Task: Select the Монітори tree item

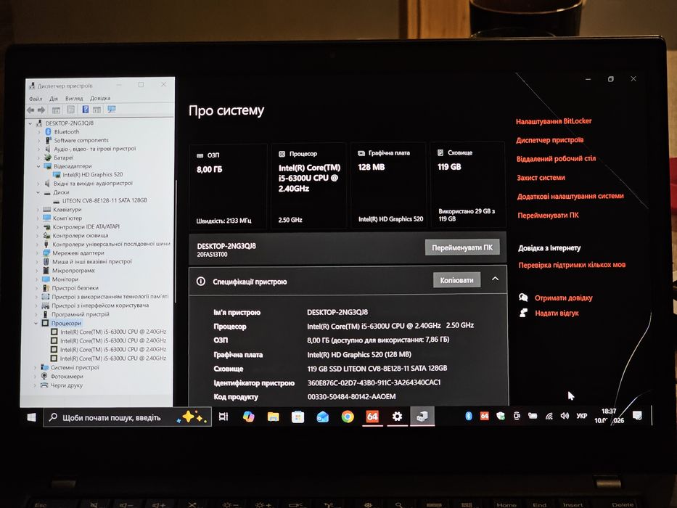Action: click(65, 279)
